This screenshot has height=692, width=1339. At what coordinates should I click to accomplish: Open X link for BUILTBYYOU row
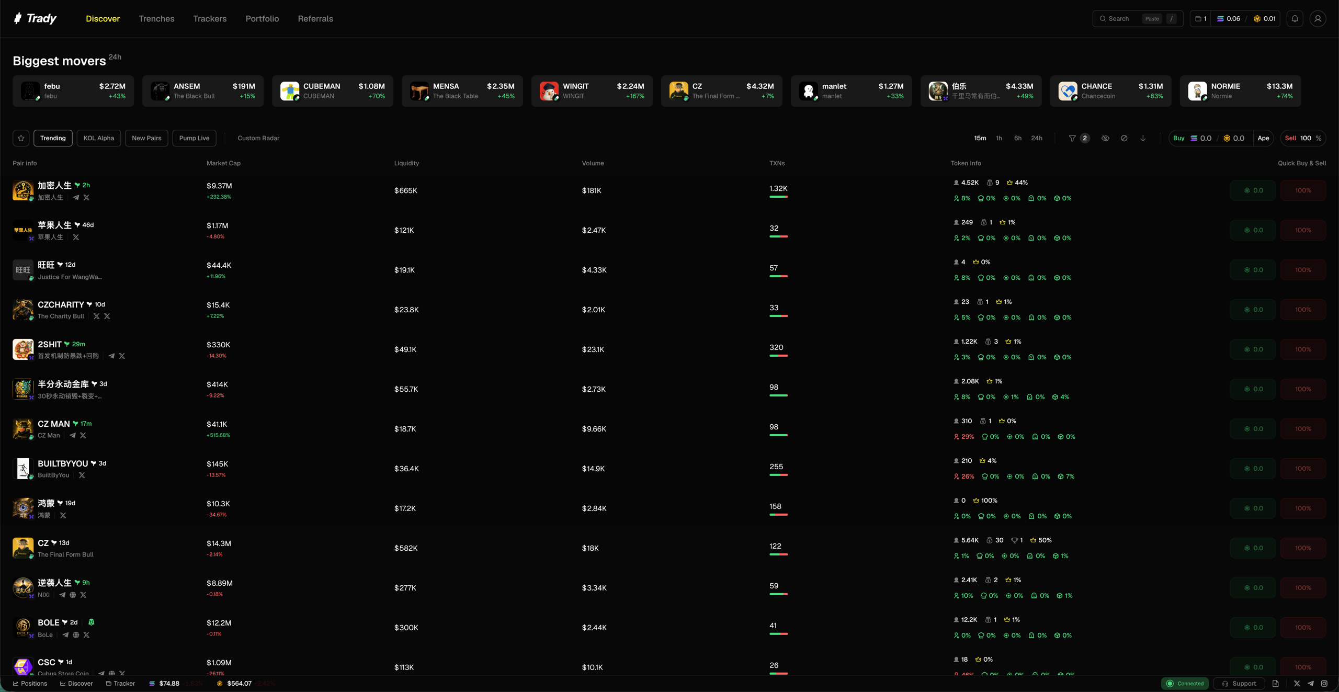(82, 475)
